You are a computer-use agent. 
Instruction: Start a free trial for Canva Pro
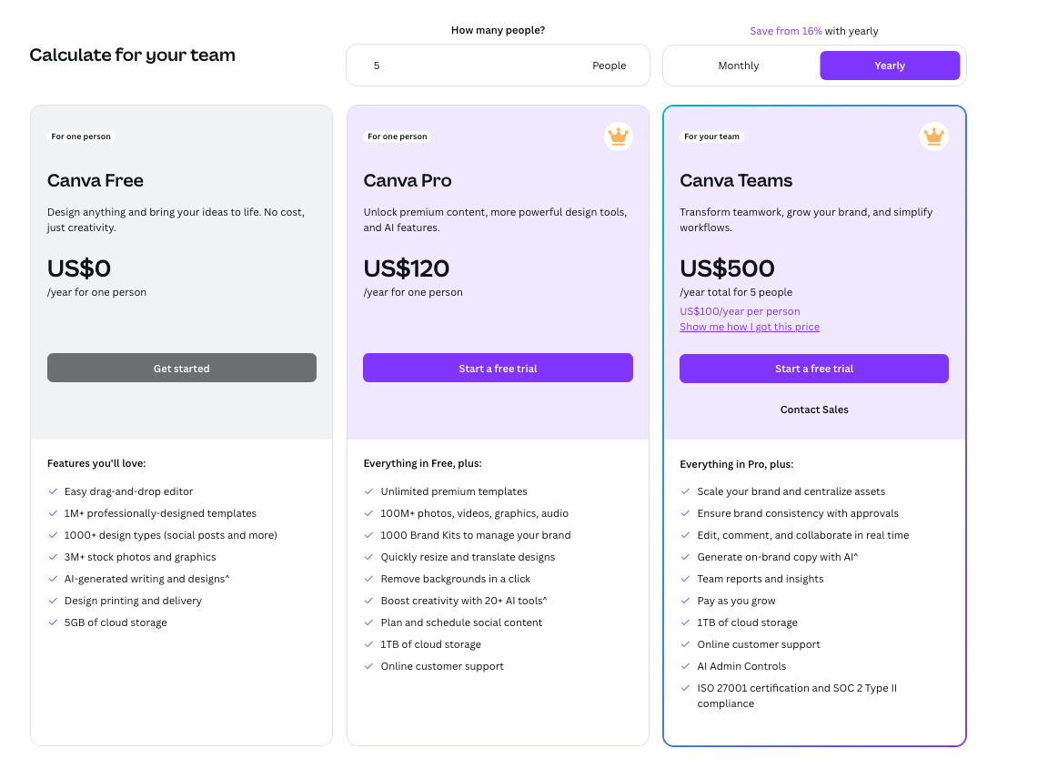click(498, 369)
